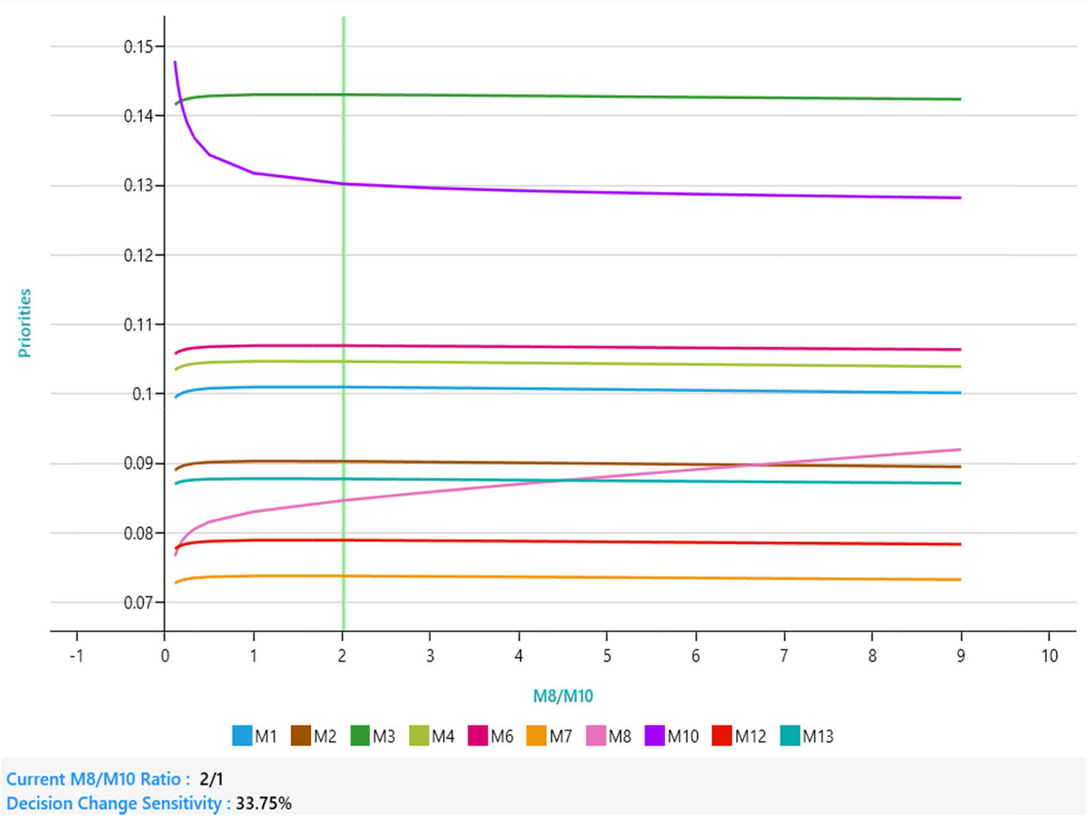This screenshot has height=816, width=1087.
Task: Toggle the pink M8 legend swatch
Action: tap(596, 735)
